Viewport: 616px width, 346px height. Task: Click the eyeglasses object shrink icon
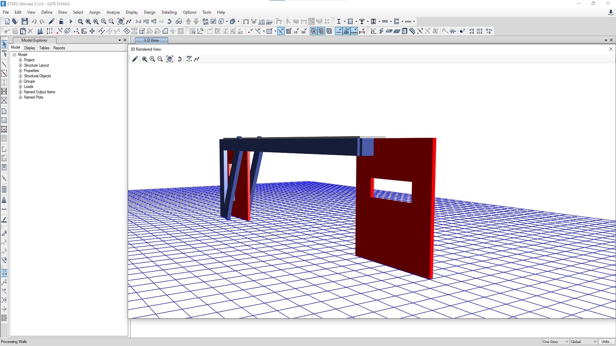tap(179, 21)
